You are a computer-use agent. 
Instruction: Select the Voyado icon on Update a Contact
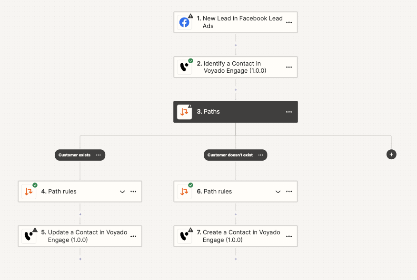point(29,236)
